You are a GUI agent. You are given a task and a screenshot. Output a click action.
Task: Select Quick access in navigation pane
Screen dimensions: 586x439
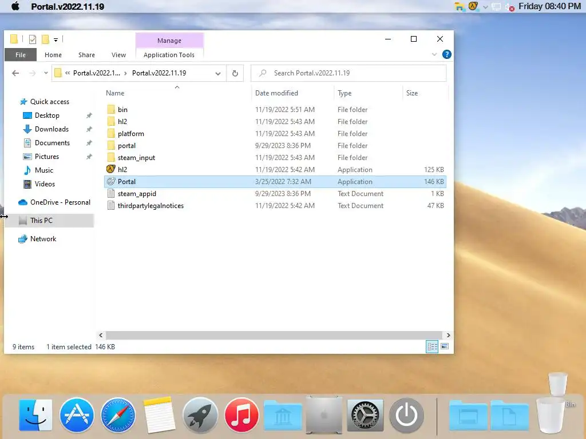tap(49, 102)
